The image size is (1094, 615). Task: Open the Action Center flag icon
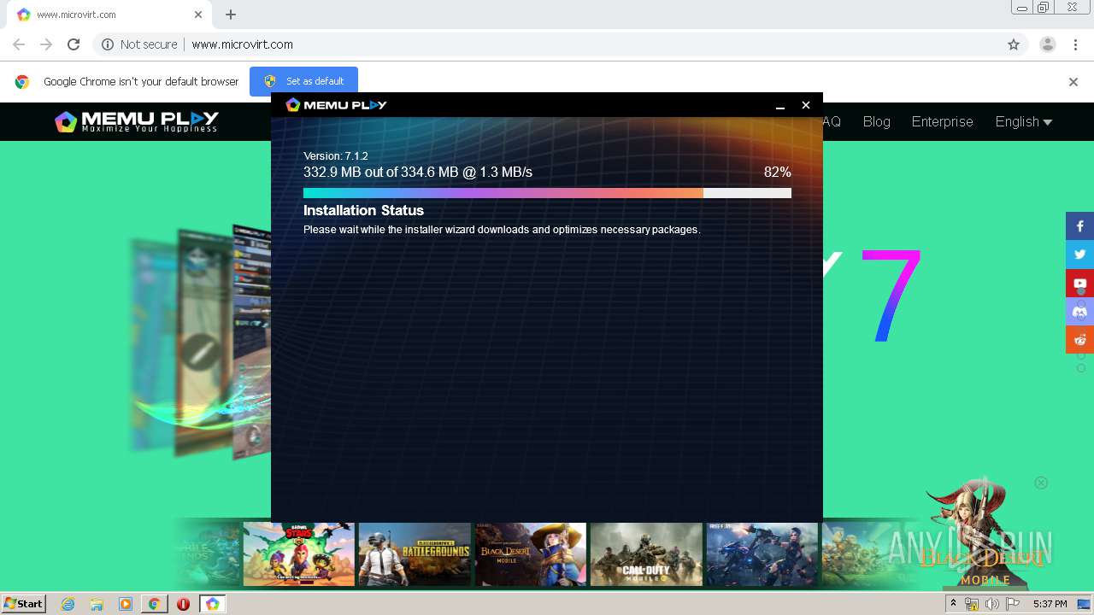pos(1013,604)
